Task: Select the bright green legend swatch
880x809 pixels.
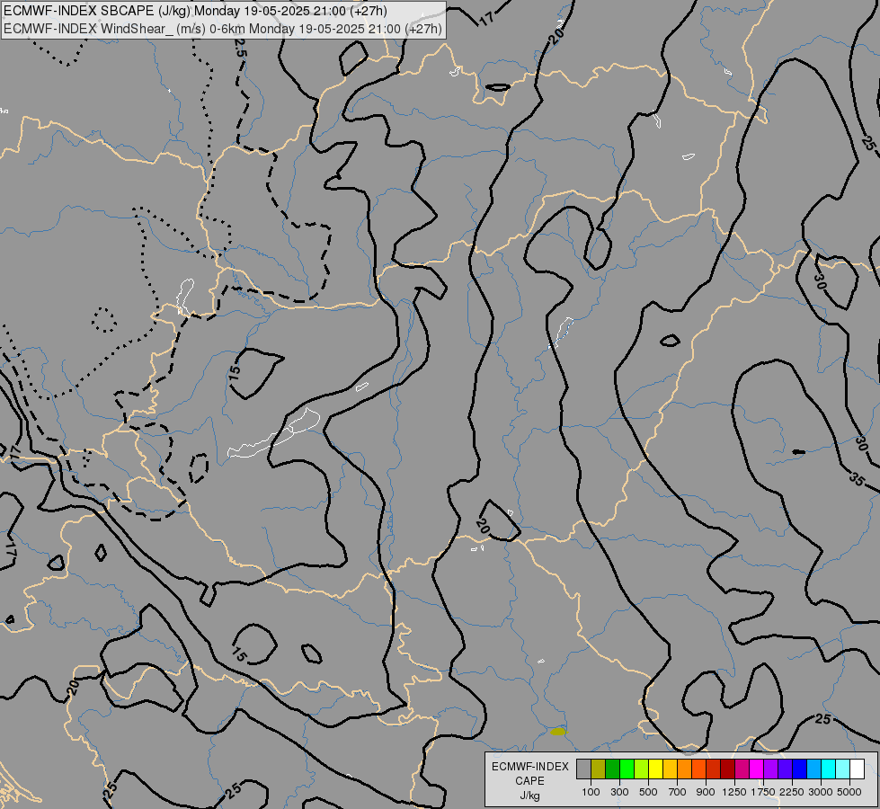Action: (x=627, y=769)
